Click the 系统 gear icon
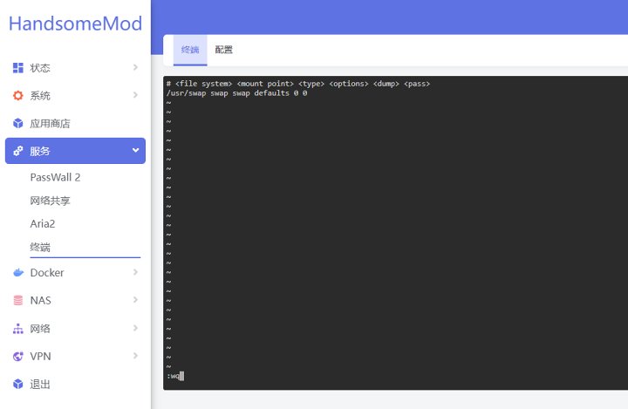This screenshot has height=409, width=628. point(18,95)
